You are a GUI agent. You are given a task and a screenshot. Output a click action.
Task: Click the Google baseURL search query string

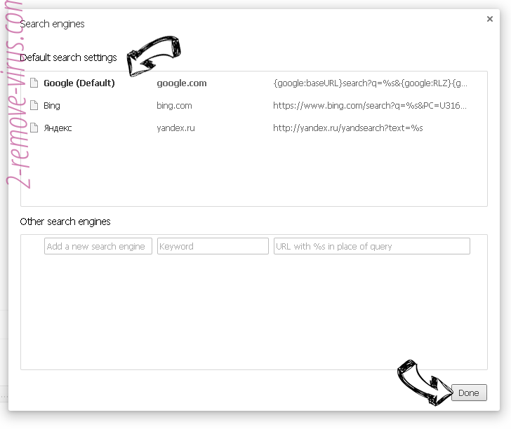pos(370,83)
